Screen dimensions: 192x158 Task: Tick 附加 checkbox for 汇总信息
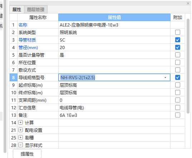(178, 107)
